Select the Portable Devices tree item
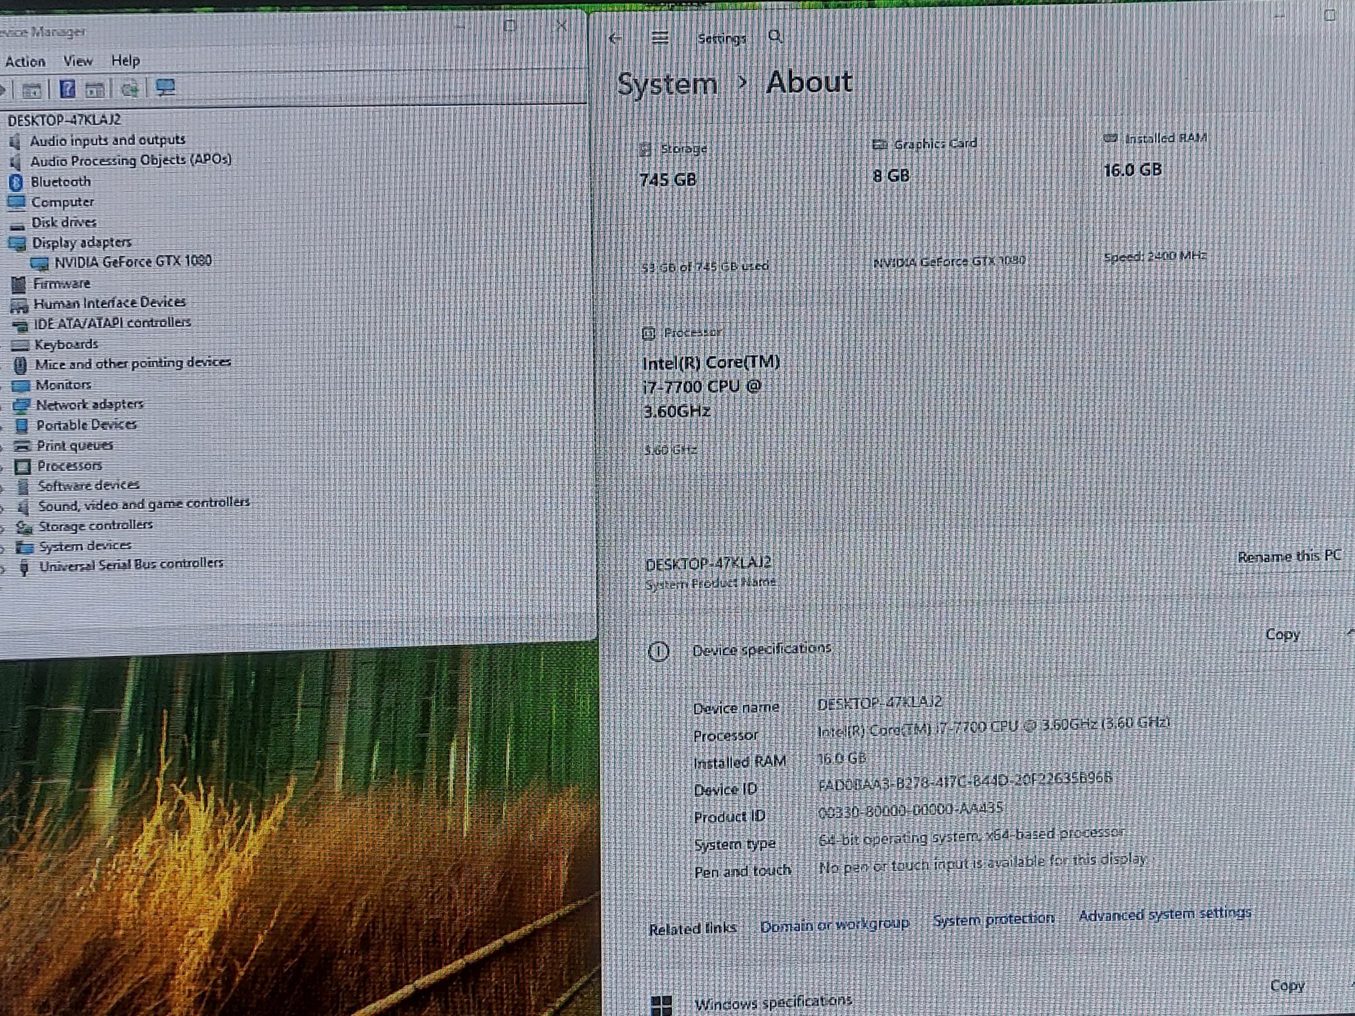Screen dimensions: 1355x1016 pyautogui.click(x=87, y=425)
